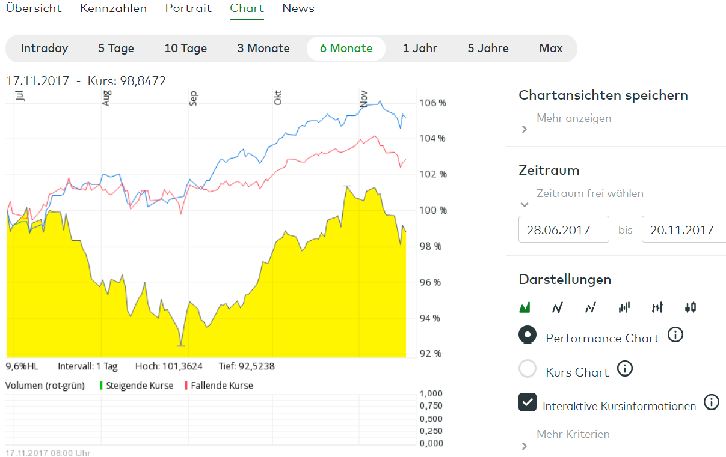Expand the Mehr Kriterien section
Image resolution: width=726 pixels, height=457 pixels.
pos(573,434)
